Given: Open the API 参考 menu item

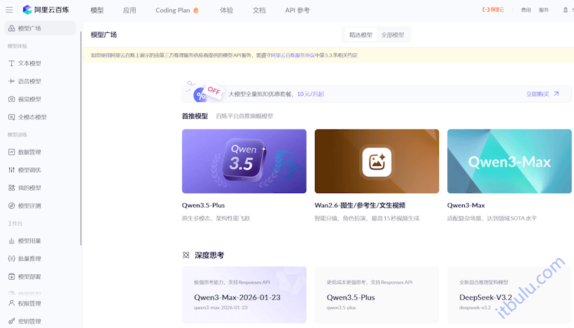Looking at the screenshot, I should [297, 10].
